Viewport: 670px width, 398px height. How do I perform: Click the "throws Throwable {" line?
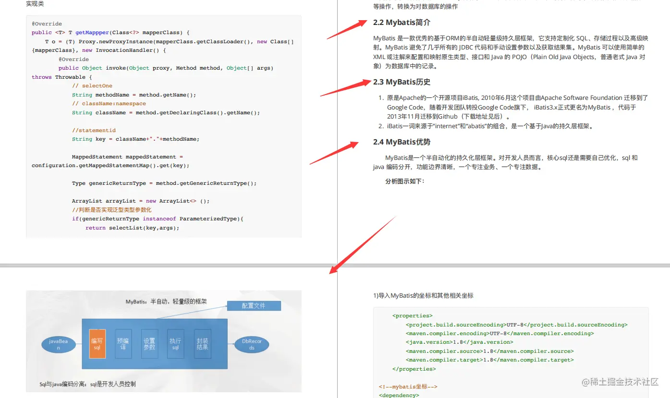(61, 77)
